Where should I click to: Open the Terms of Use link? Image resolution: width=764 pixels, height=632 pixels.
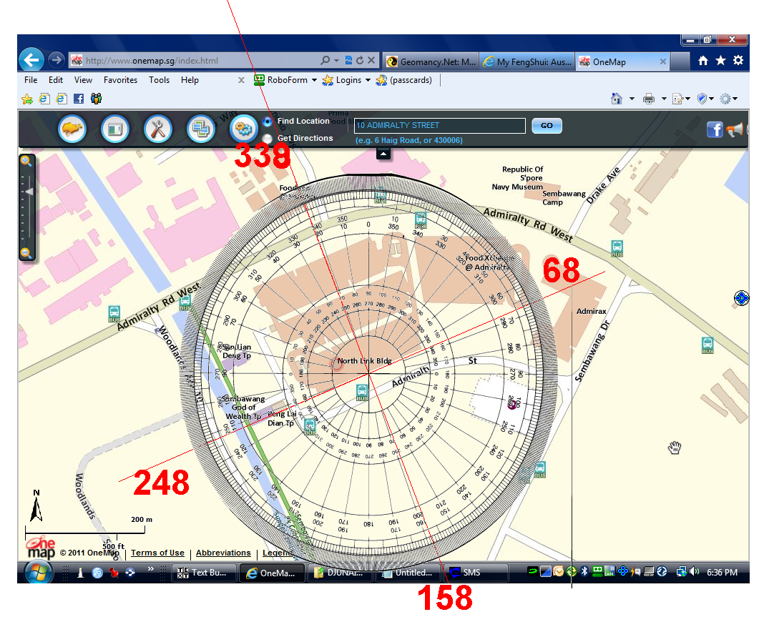[x=157, y=553]
